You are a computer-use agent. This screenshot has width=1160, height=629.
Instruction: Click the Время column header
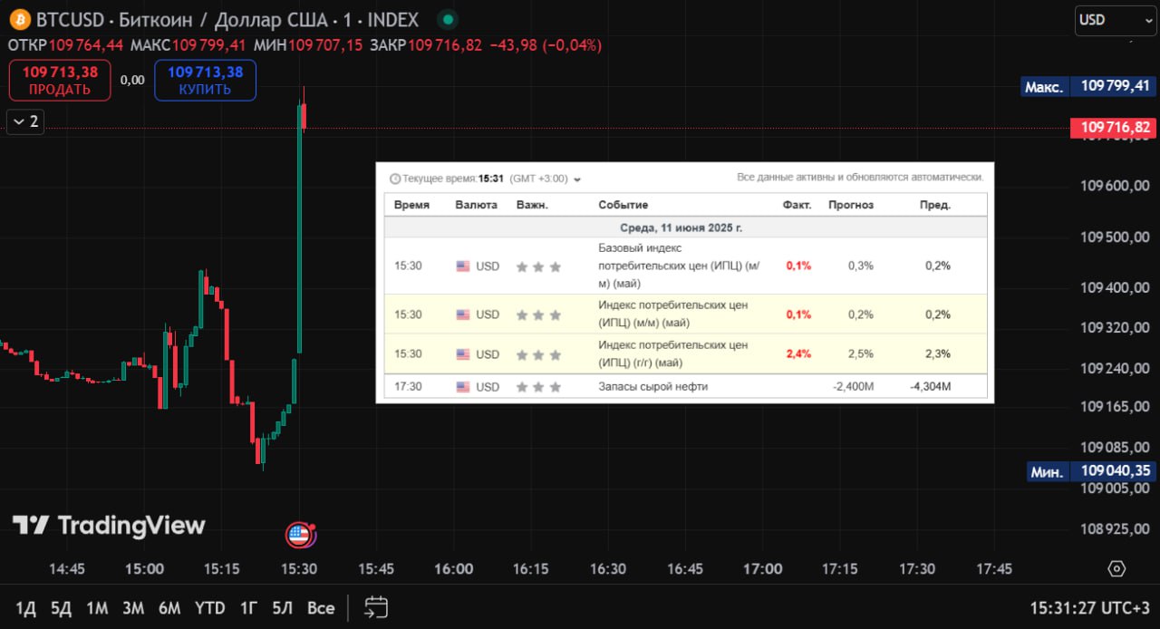pyautogui.click(x=411, y=205)
